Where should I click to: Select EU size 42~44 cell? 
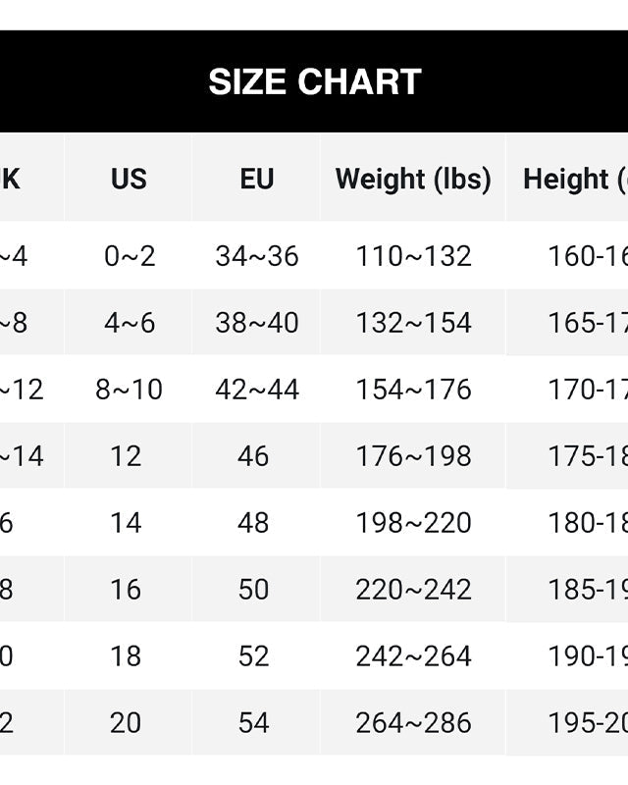(x=256, y=390)
